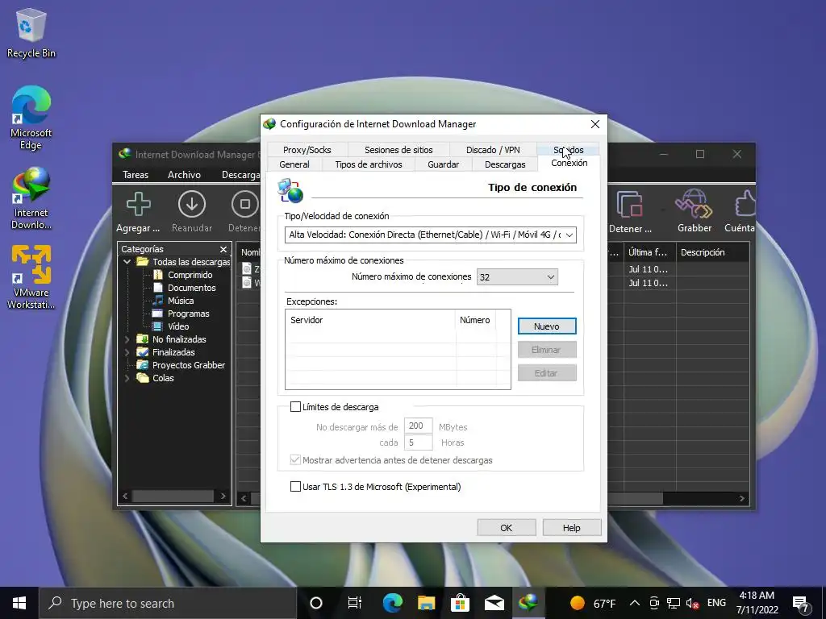Open the Windows Start menu
This screenshot has height=619, width=826.
click(19, 603)
